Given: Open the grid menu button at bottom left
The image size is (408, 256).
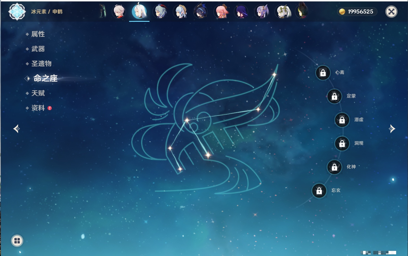Looking at the screenshot, I should click(17, 241).
